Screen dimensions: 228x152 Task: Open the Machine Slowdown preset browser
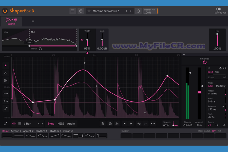click(106, 11)
